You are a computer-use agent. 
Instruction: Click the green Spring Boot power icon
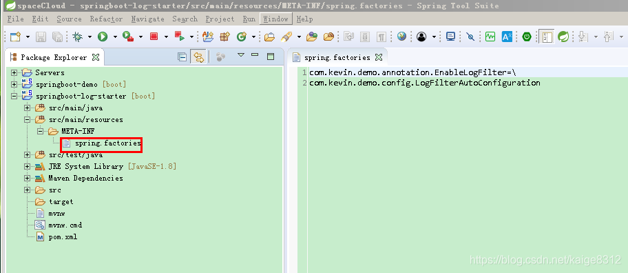coord(527,37)
